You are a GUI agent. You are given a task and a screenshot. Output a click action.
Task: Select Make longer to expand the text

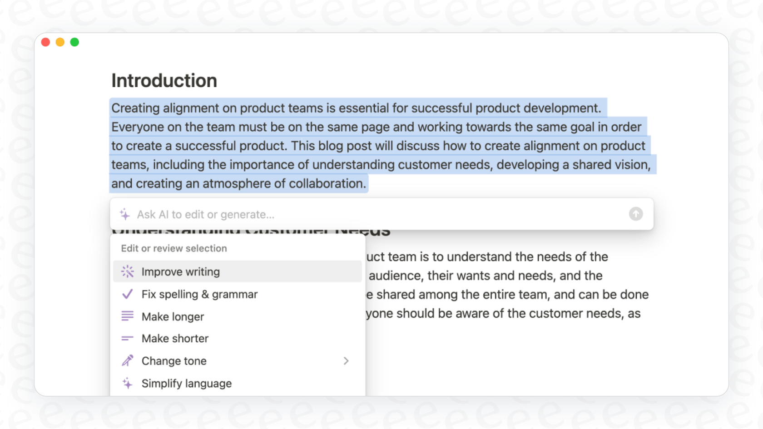(x=173, y=316)
